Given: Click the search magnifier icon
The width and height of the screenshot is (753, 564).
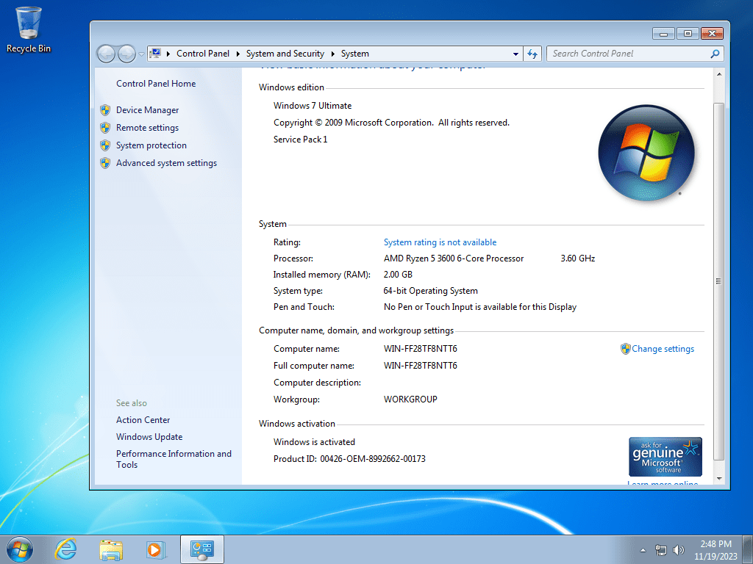Looking at the screenshot, I should pyautogui.click(x=715, y=54).
